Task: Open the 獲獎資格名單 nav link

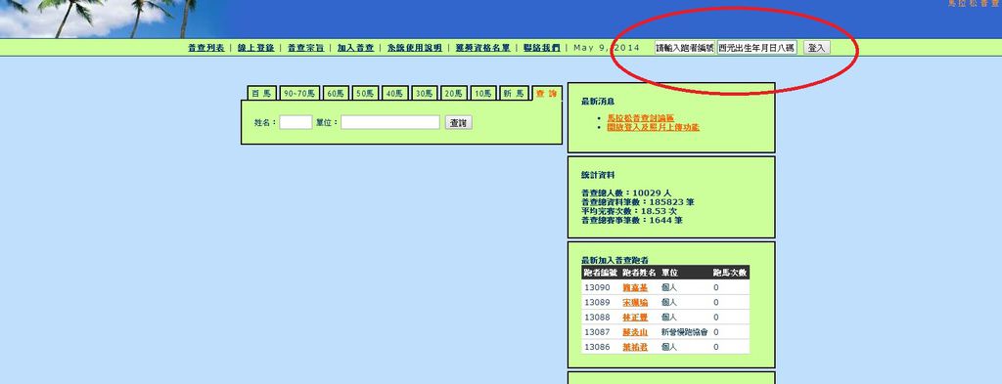Action: [x=482, y=48]
